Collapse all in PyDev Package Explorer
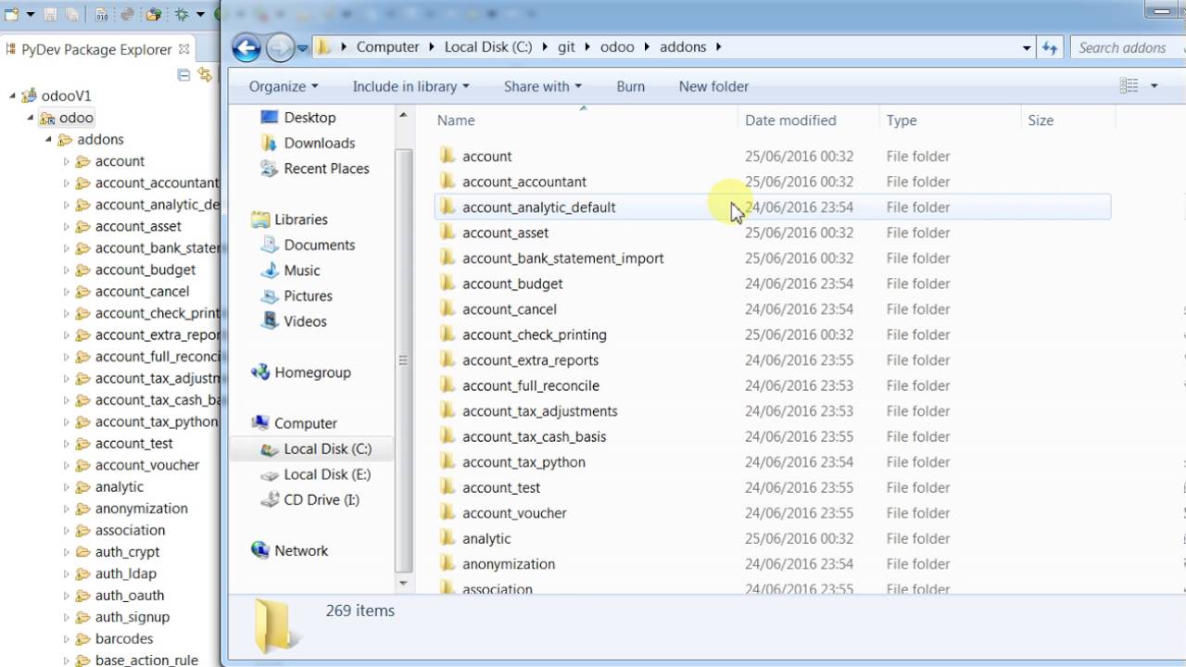This screenshot has width=1186, height=667. click(x=183, y=75)
